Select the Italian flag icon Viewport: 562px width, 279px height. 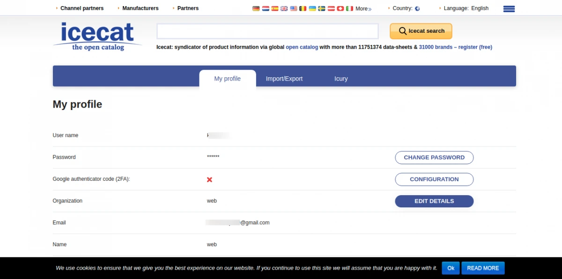pyautogui.click(x=349, y=8)
